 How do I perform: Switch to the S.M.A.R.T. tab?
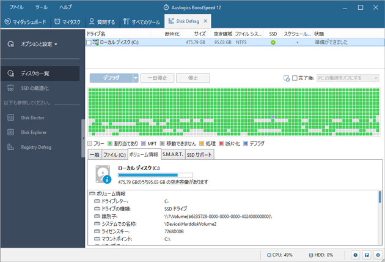click(172, 155)
